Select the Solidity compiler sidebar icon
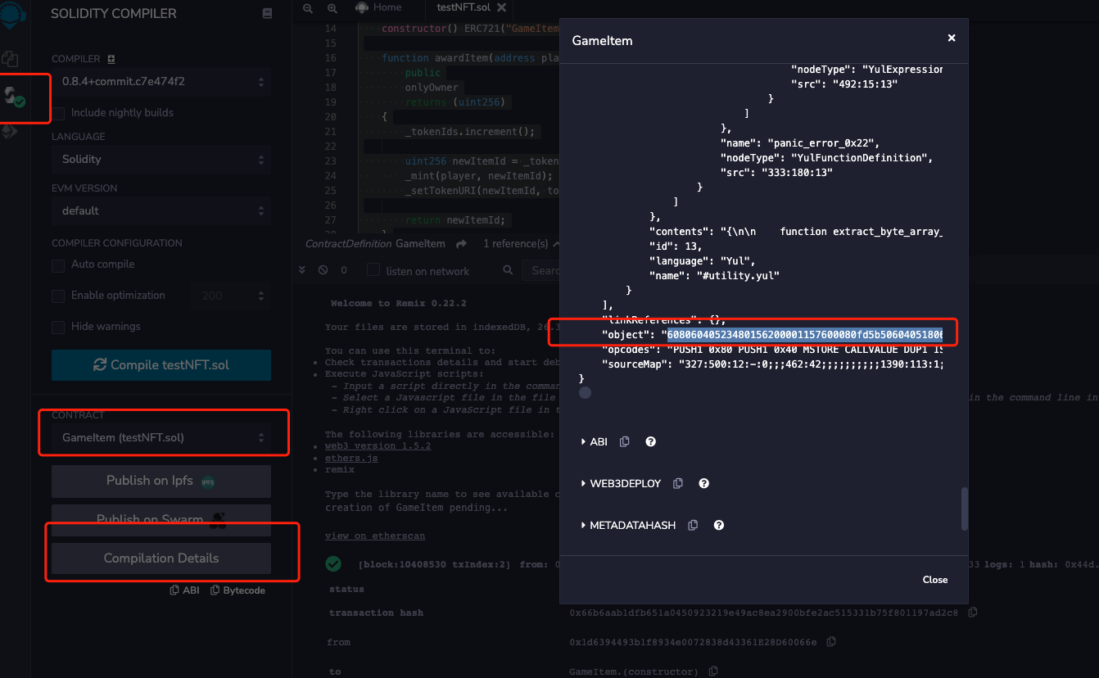 click(x=15, y=97)
